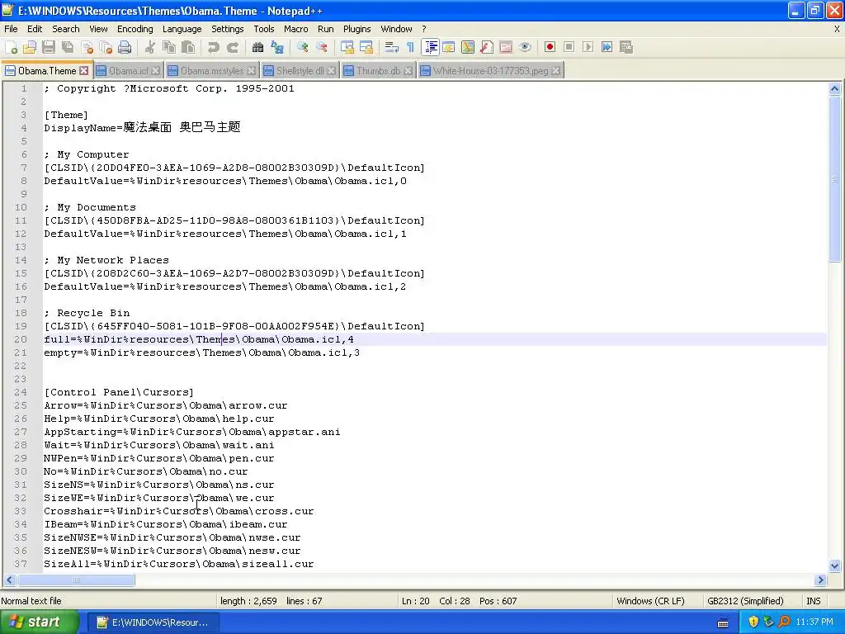
Task: Click the Open file toolbar icon
Action: coord(30,47)
